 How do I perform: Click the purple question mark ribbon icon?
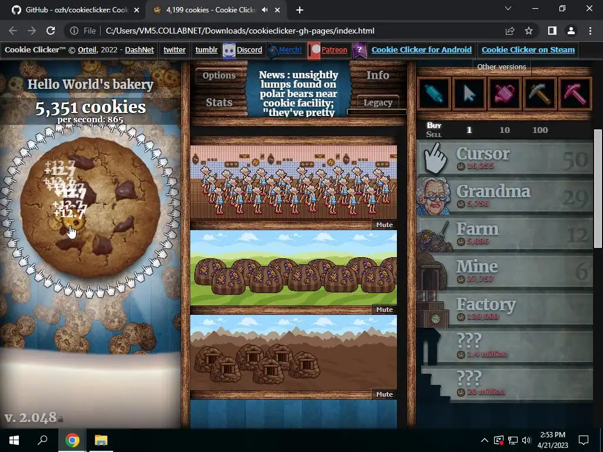[x=359, y=50]
